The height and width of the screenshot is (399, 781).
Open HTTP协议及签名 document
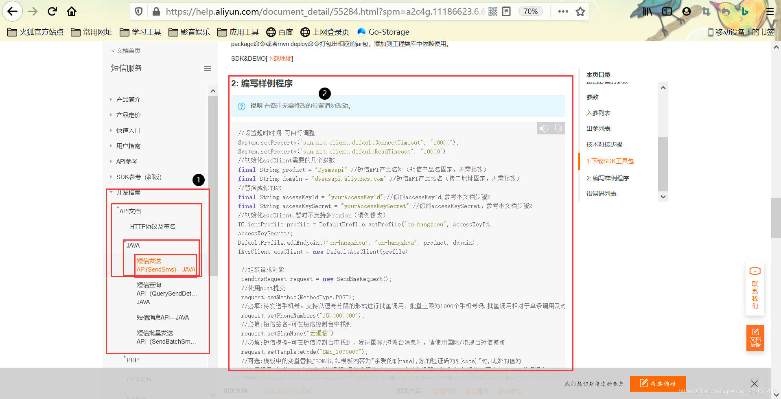(x=153, y=226)
